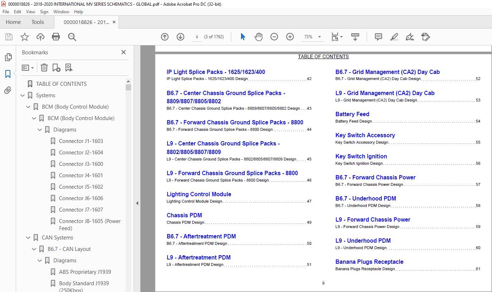Add document to starred favorites

25,37
